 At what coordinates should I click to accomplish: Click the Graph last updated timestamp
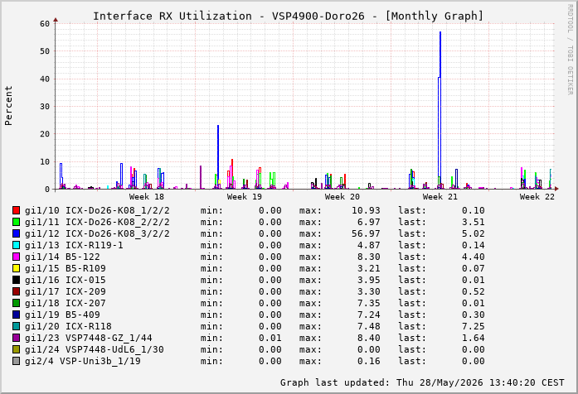click(422, 382)
